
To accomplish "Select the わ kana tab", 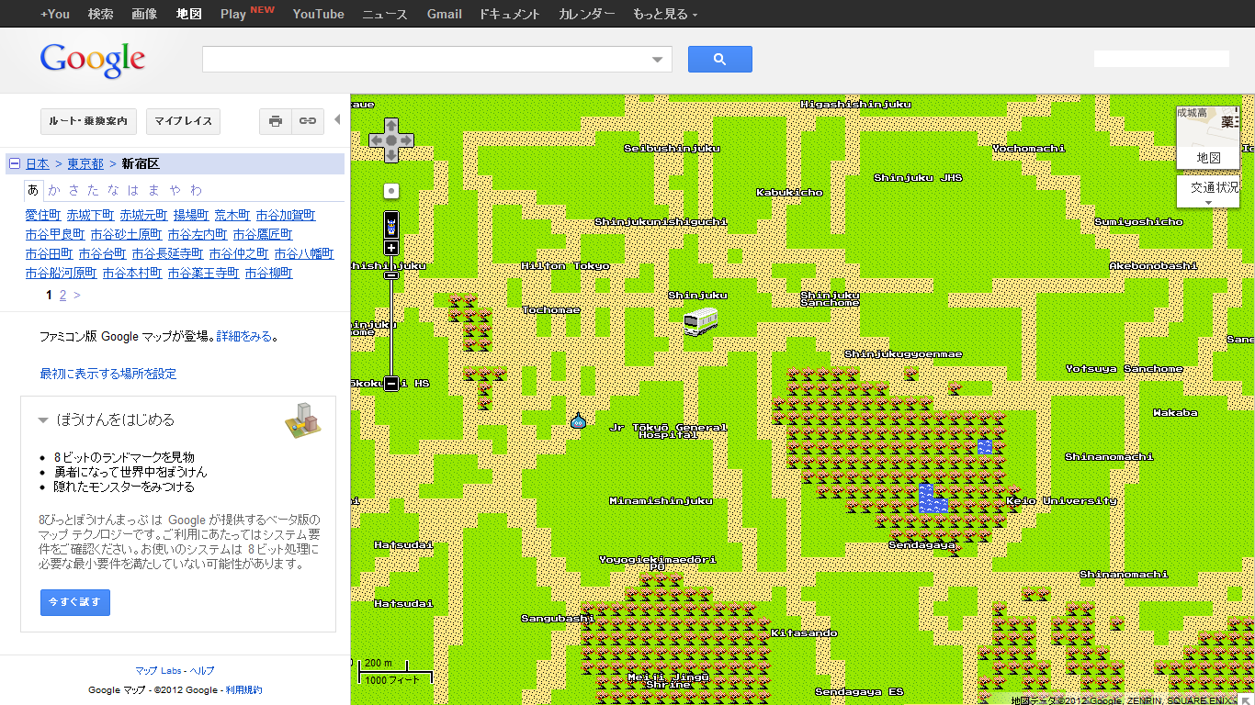I will (197, 190).
